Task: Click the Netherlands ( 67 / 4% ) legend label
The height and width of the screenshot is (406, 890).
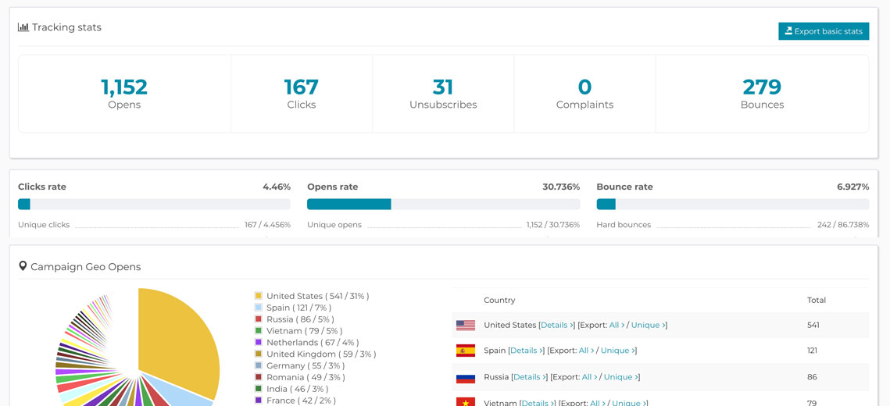Action: click(x=313, y=342)
